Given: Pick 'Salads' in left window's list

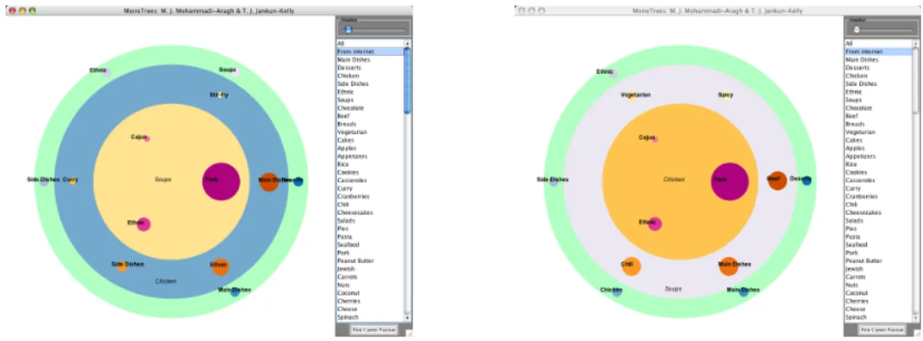Looking at the screenshot, I should click(x=370, y=220).
